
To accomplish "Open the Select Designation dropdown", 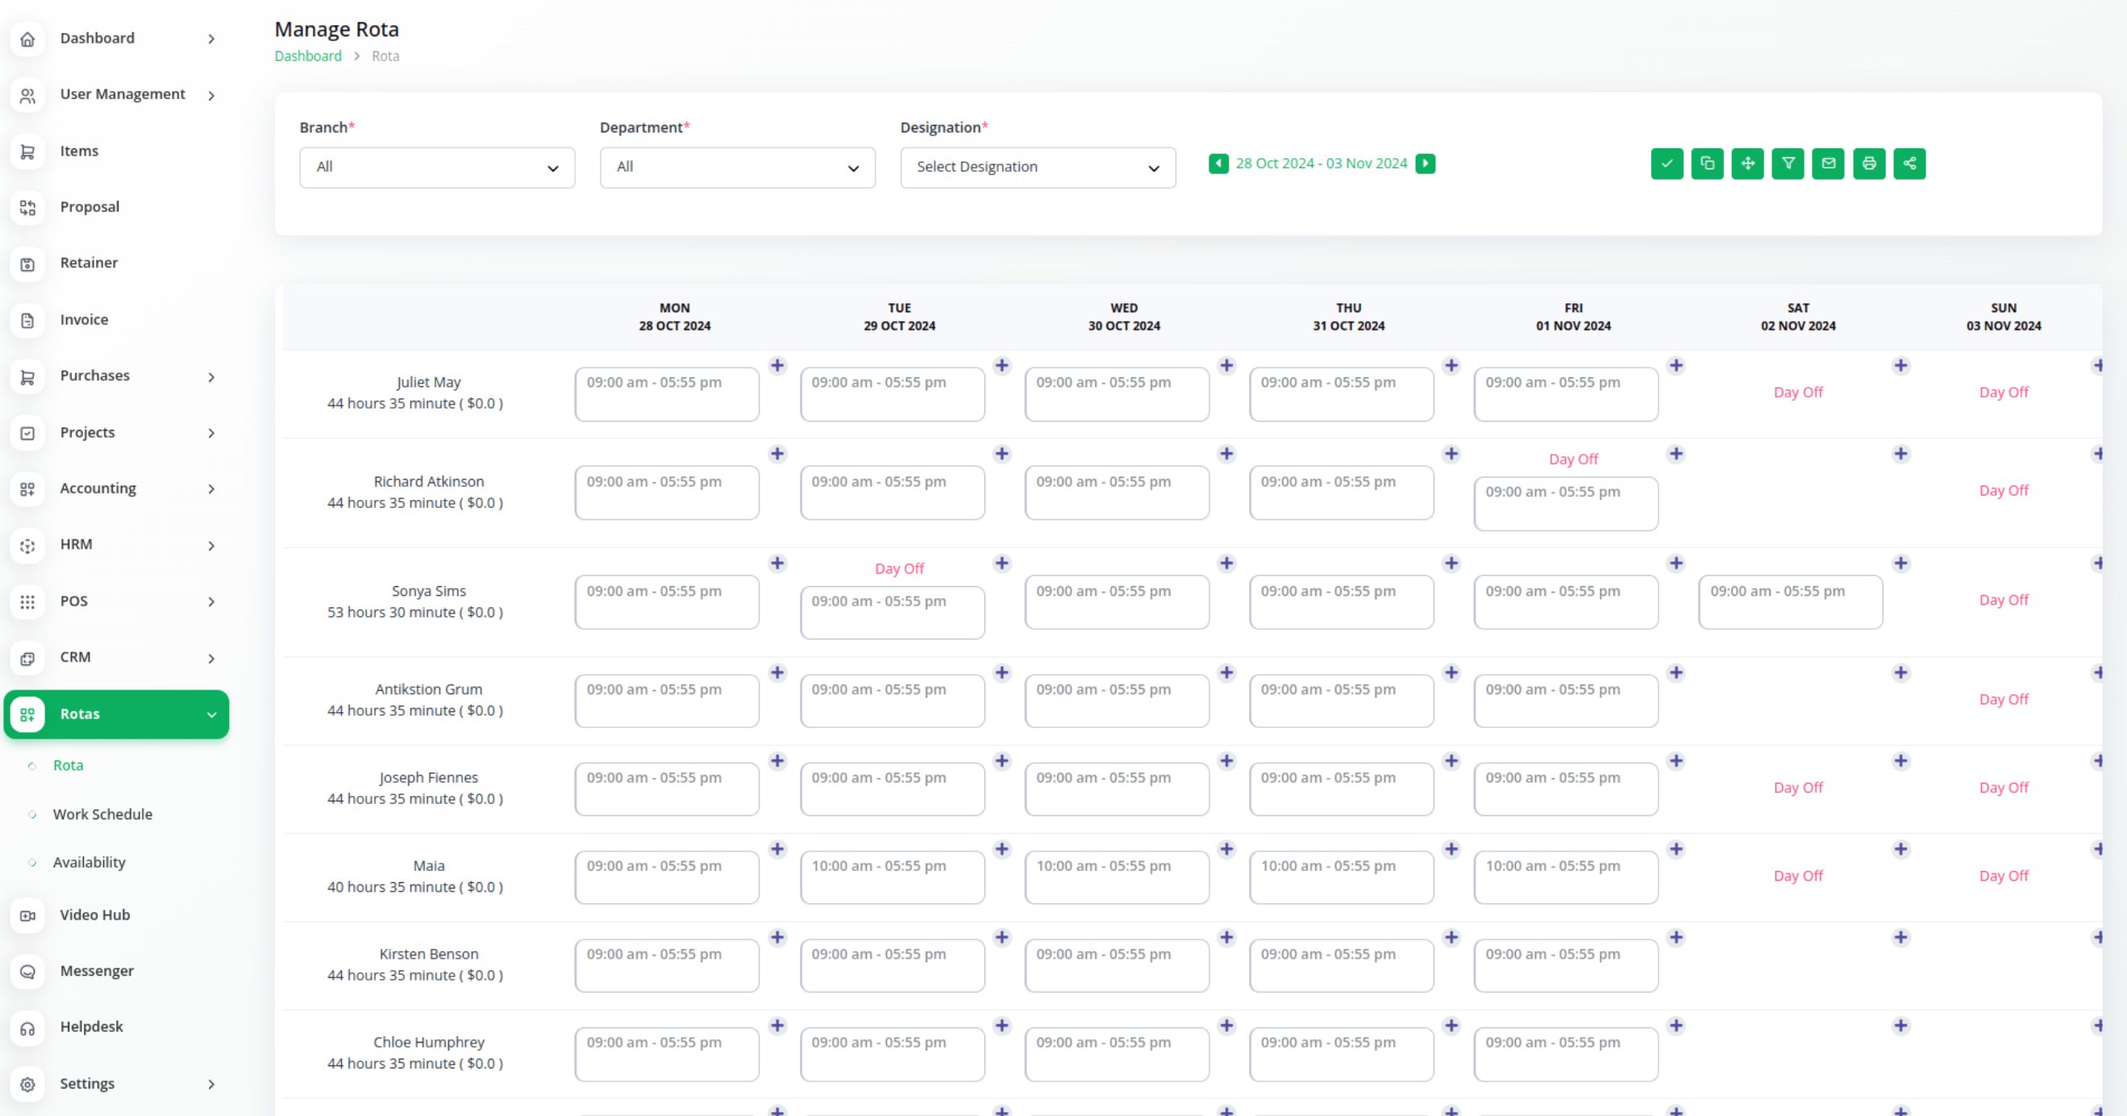I will click(1038, 168).
